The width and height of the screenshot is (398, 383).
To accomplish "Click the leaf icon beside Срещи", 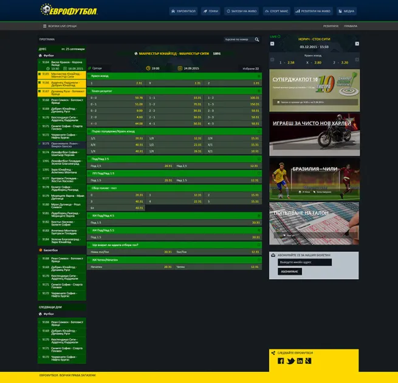I will click(x=89, y=68).
